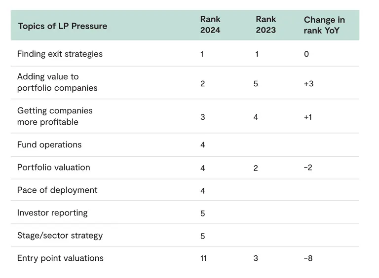Click the -2 change for Portfolio valuation
Viewport: 379px width, 278px height.
[308, 168]
